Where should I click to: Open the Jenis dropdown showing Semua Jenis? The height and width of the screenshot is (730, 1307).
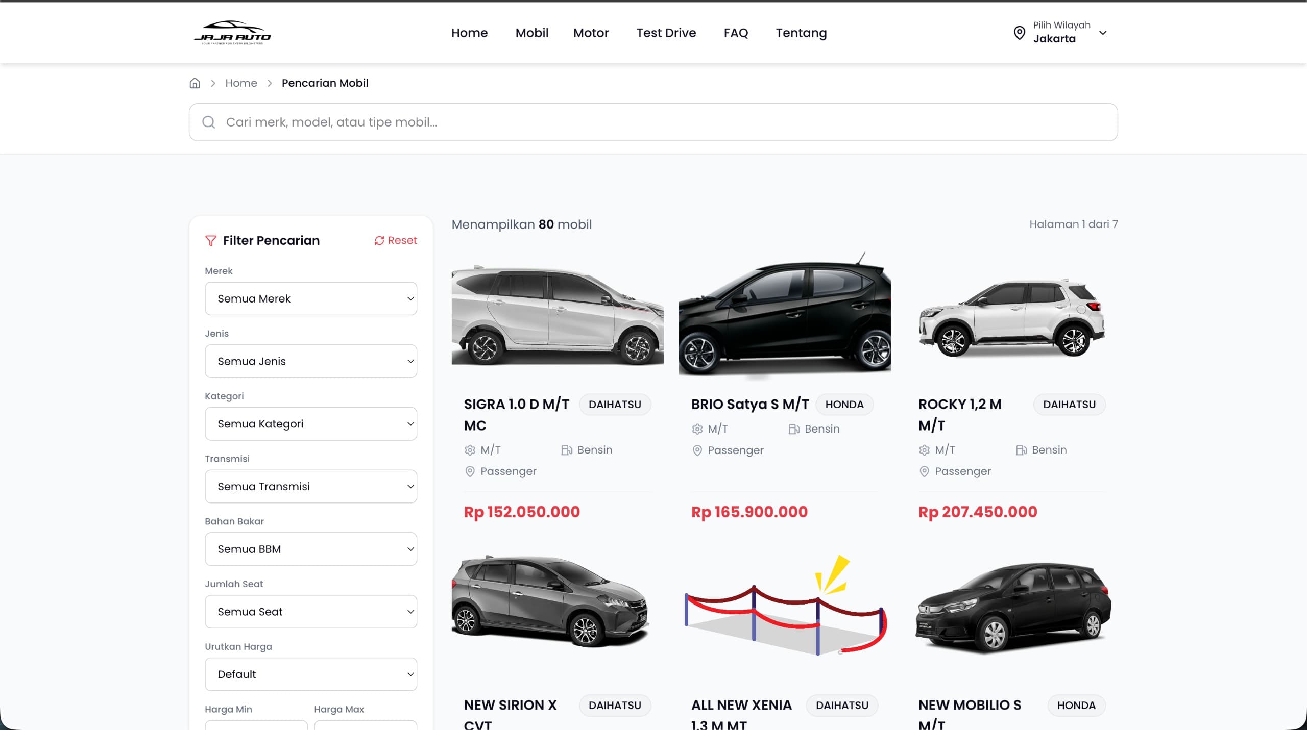point(311,361)
